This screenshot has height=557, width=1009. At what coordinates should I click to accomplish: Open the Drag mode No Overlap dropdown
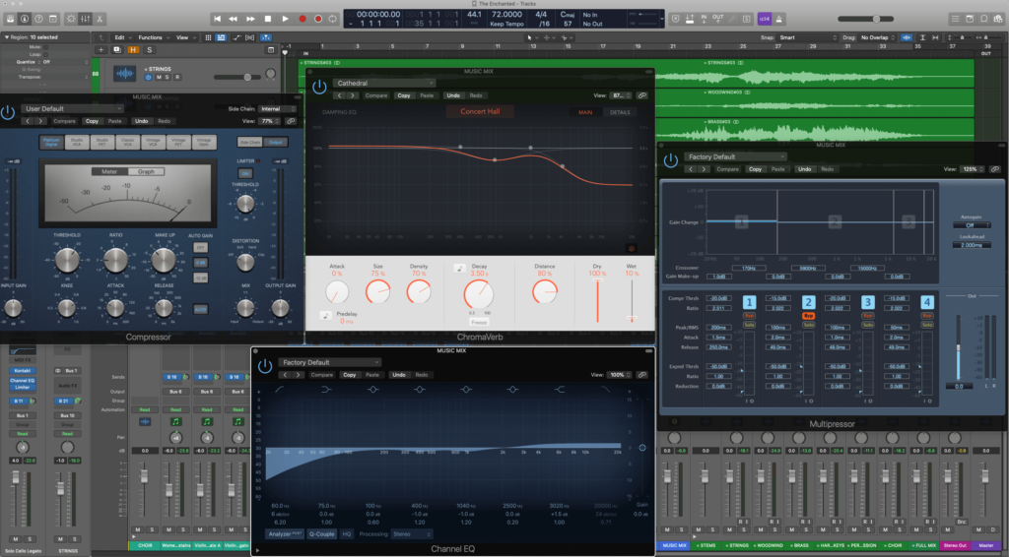click(876, 37)
